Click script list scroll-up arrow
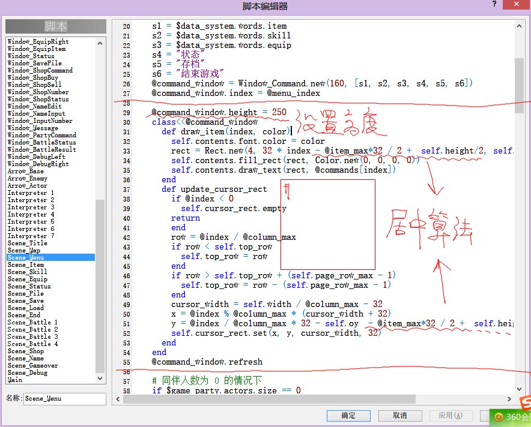The image size is (531, 427). point(100,43)
